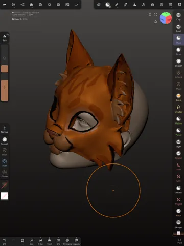Select the SelMask tool
This screenshot has width=184, height=246.
[x=178, y=74]
